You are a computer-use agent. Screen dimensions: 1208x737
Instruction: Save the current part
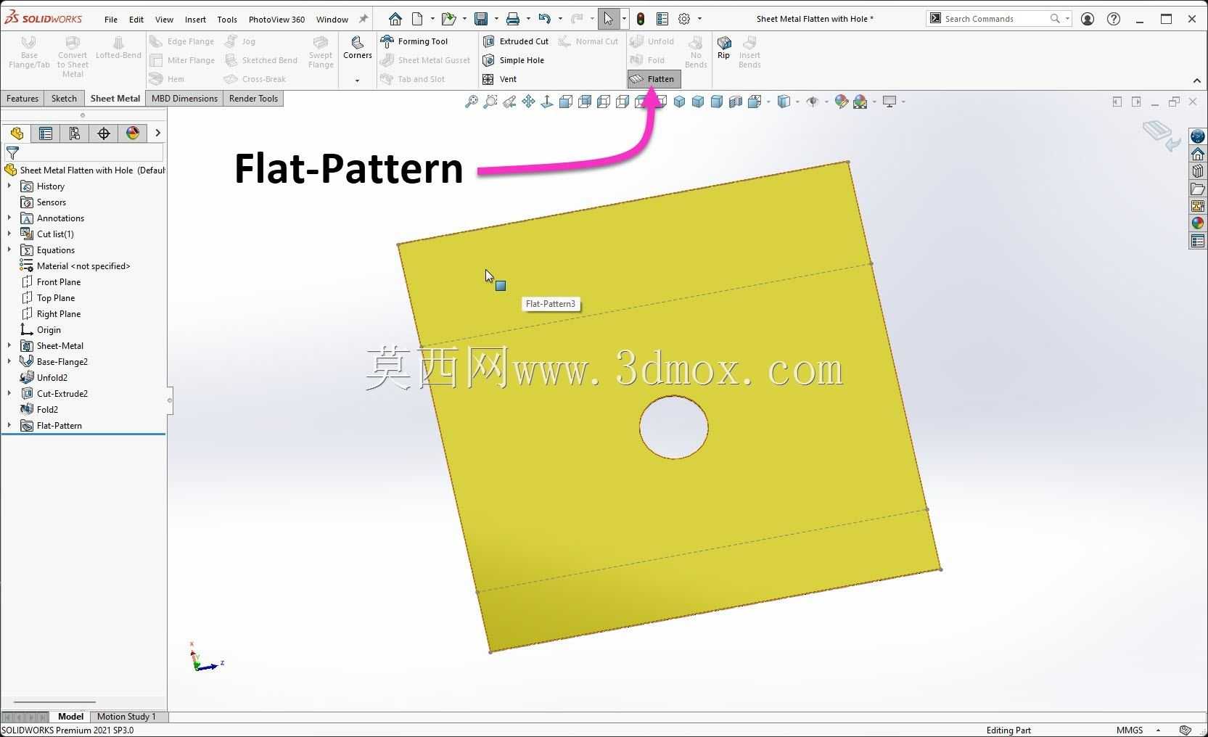point(480,19)
